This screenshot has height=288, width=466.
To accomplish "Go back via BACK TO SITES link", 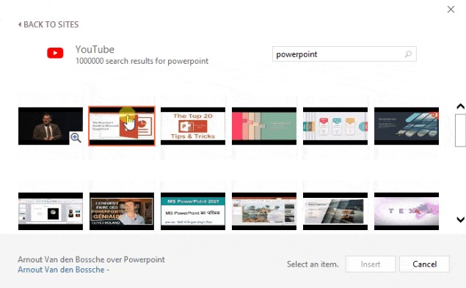I will pyautogui.click(x=48, y=24).
